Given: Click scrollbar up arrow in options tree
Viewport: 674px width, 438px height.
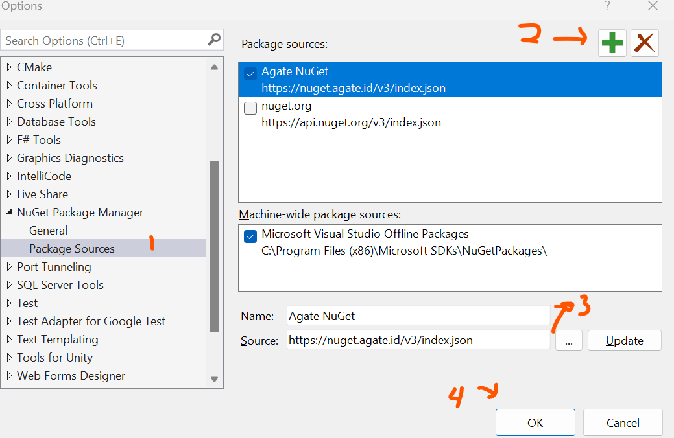Looking at the screenshot, I should (x=214, y=67).
